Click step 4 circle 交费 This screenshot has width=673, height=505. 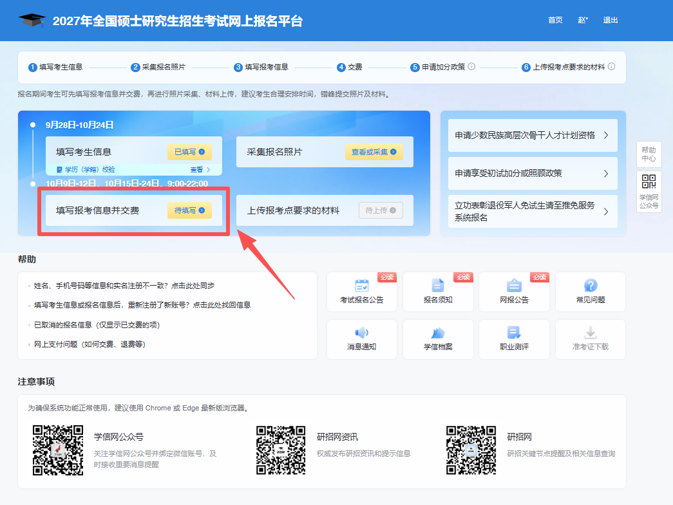pyautogui.click(x=341, y=68)
